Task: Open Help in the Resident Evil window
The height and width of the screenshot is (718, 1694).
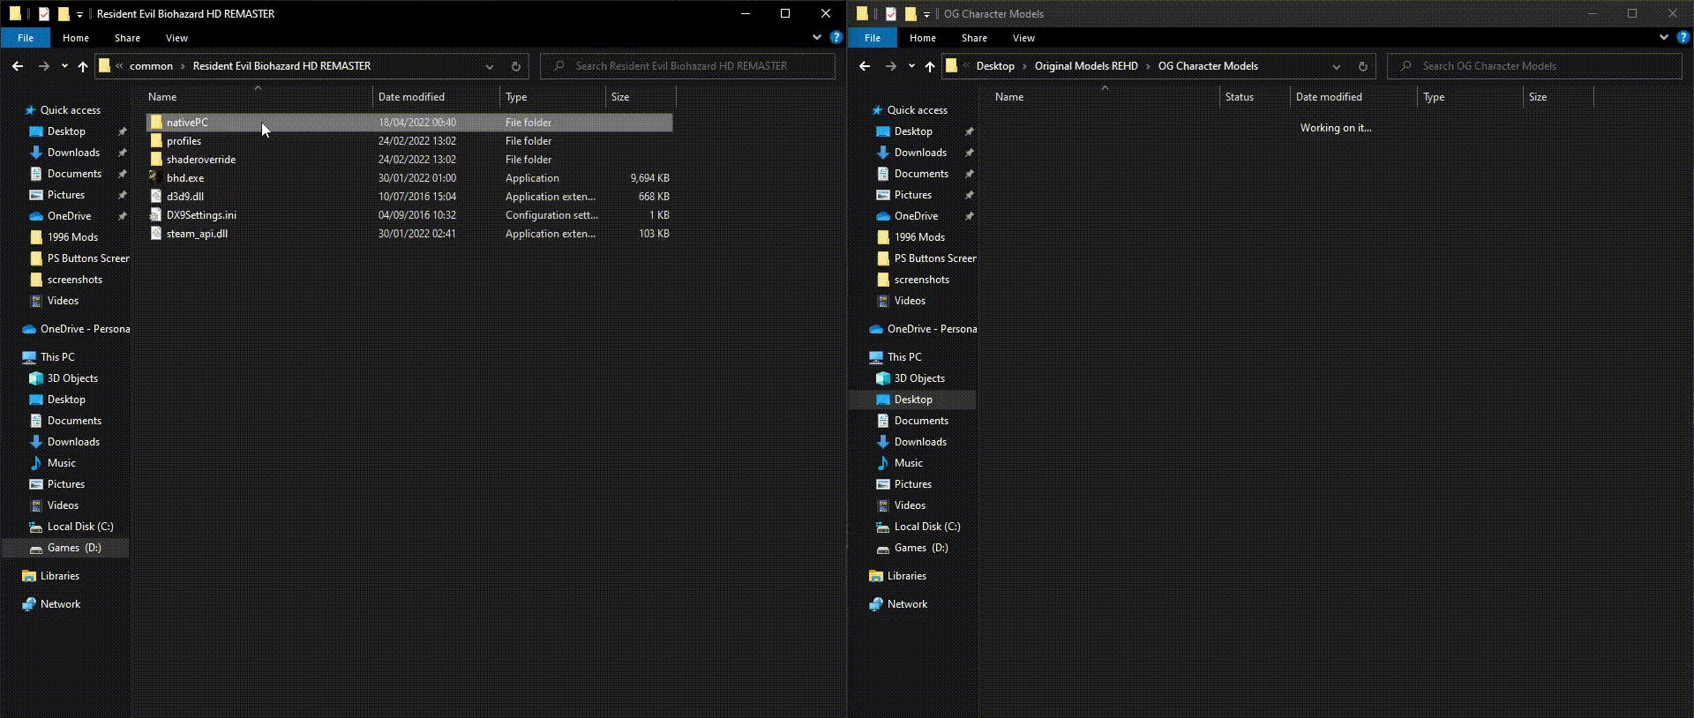Action: [836, 38]
